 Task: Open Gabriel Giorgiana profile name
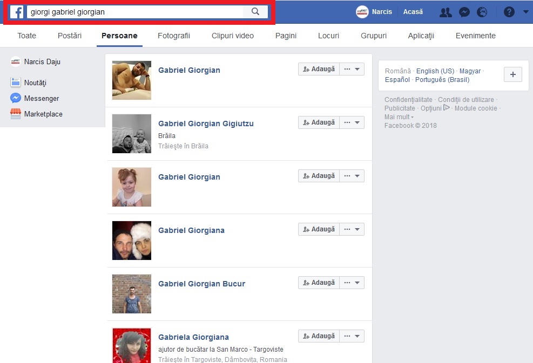click(191, 230)
